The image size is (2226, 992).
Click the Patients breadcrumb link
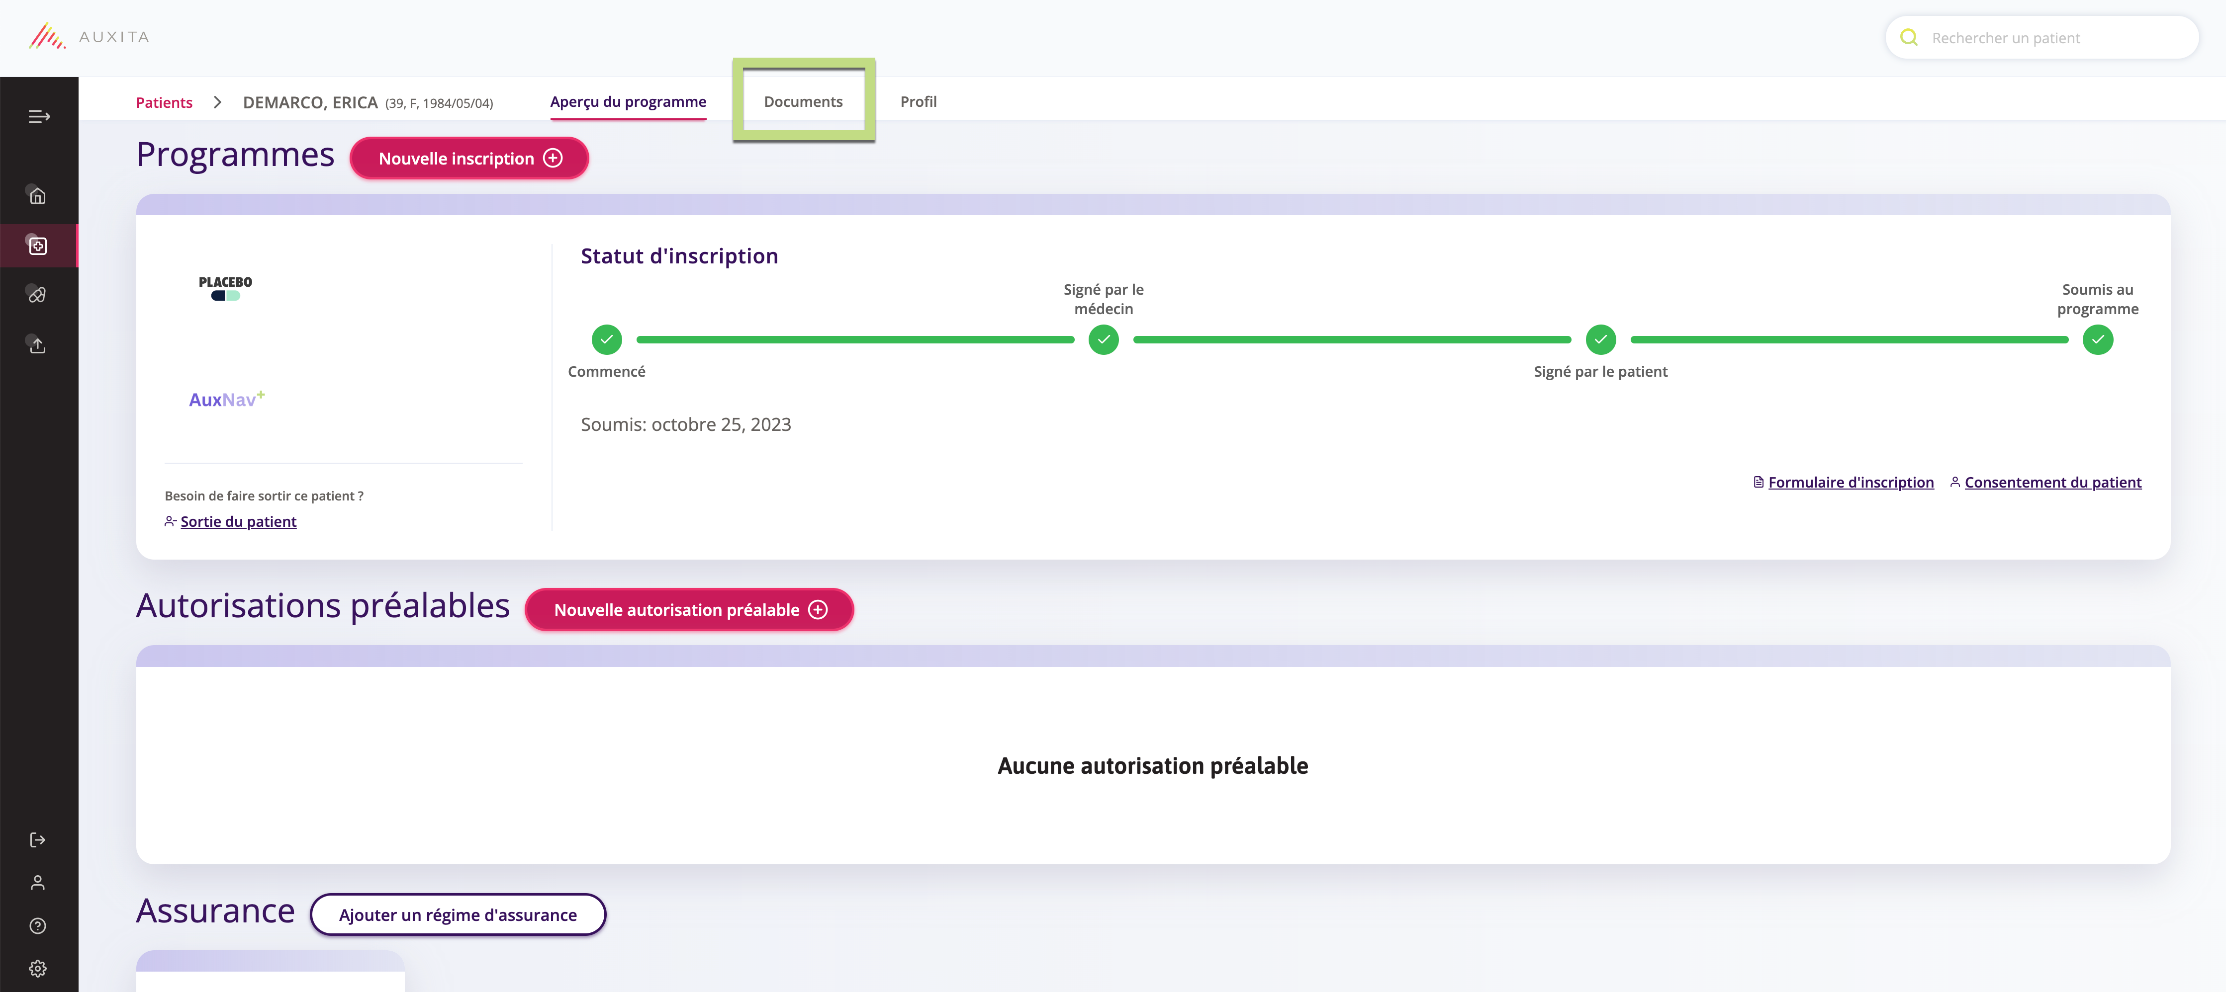click(164, 103)
